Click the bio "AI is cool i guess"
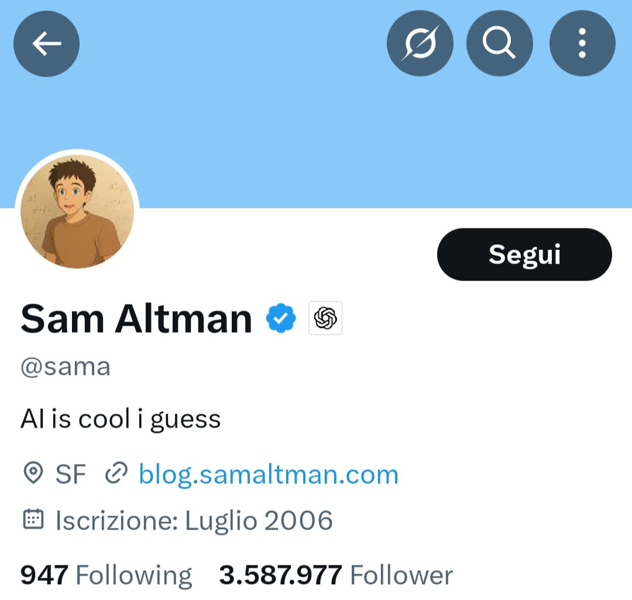The height and width of the screenshot is (600, 632). click(x=121, y=419)
